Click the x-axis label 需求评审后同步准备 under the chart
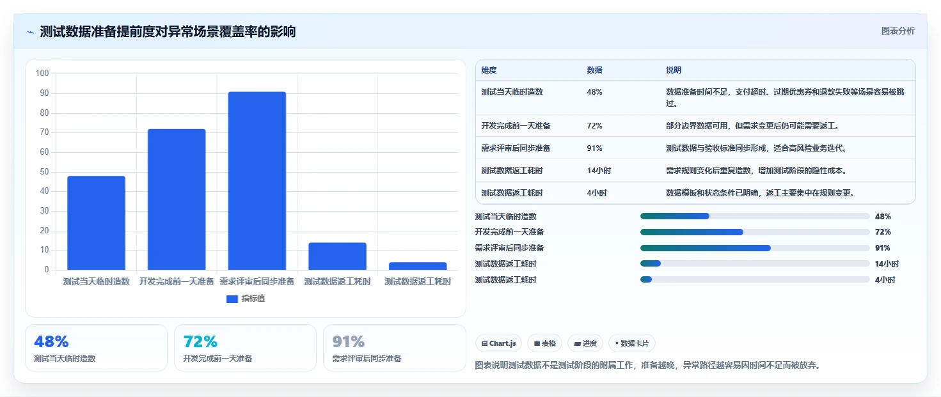 (257, 281)
